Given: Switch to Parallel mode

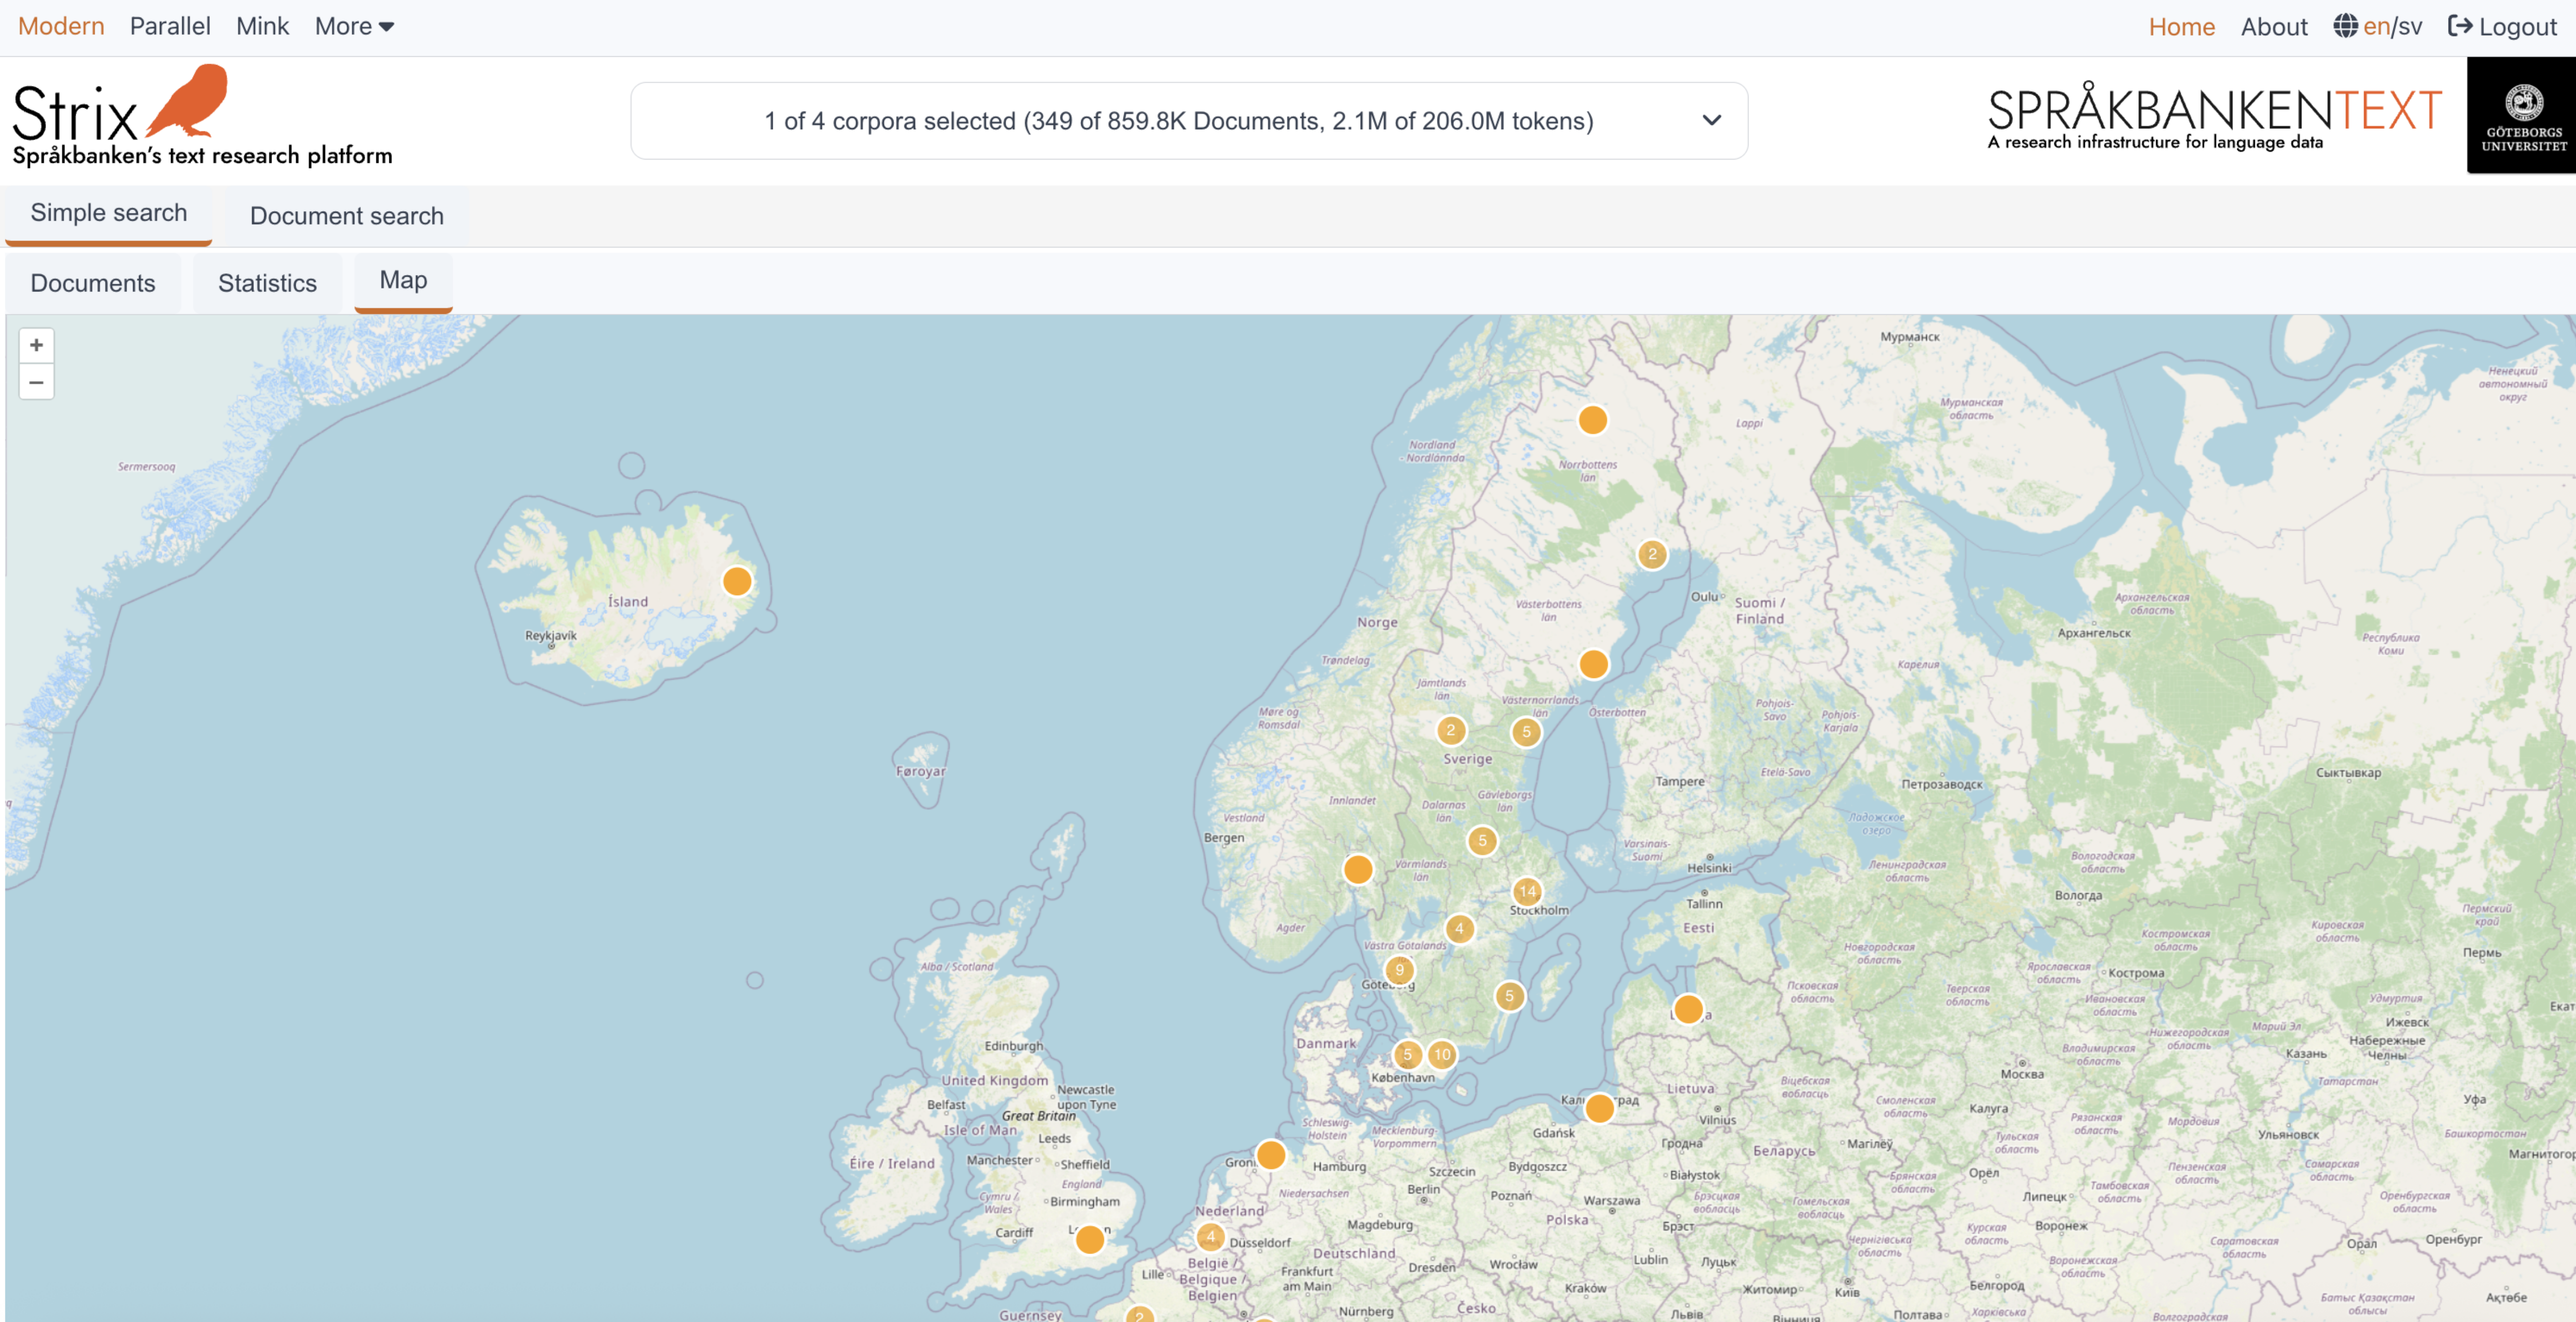Looking at the screenshot, I should tap(170, 26).
